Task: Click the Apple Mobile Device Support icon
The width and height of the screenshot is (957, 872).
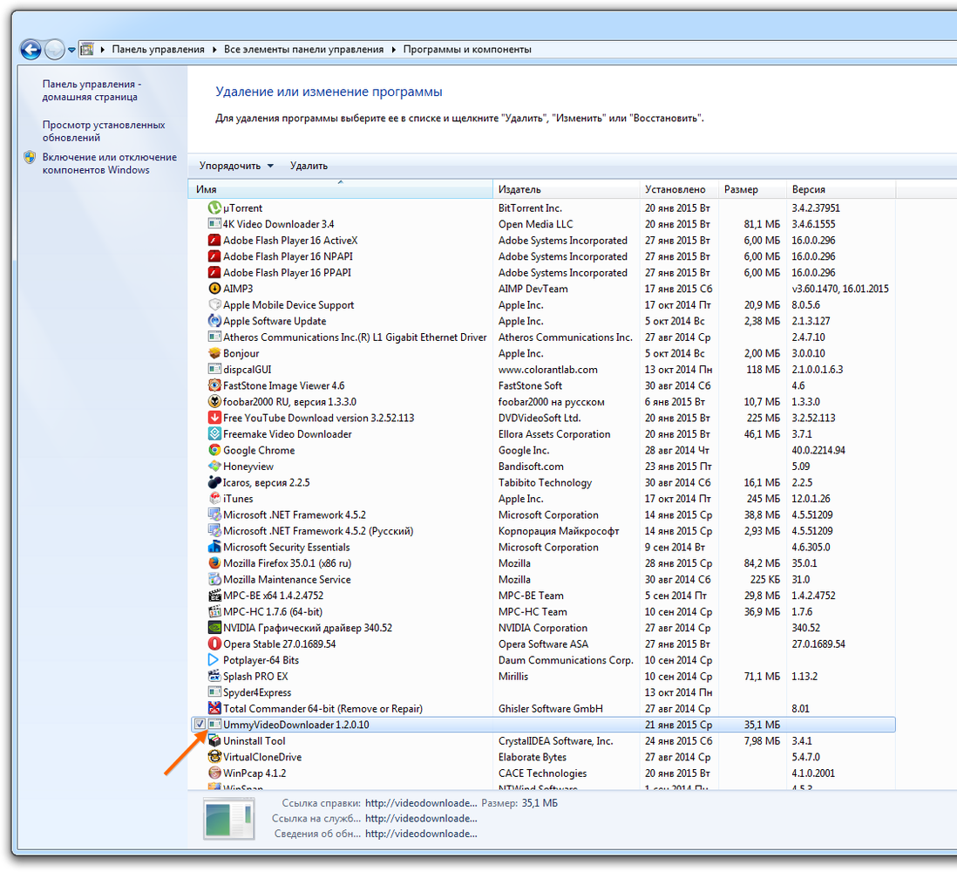Action: coord(214,305)
